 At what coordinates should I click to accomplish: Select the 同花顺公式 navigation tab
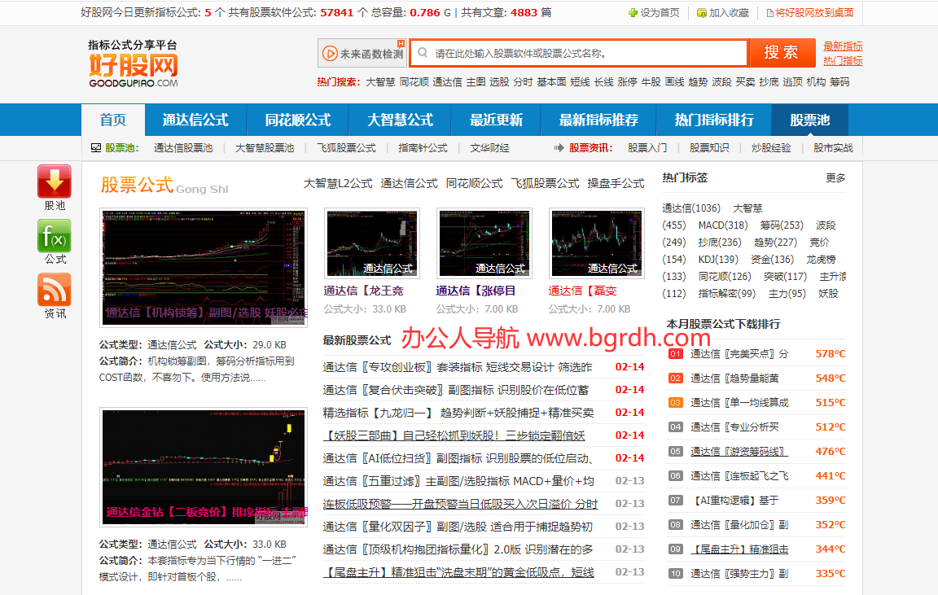(x=298, y=120)
